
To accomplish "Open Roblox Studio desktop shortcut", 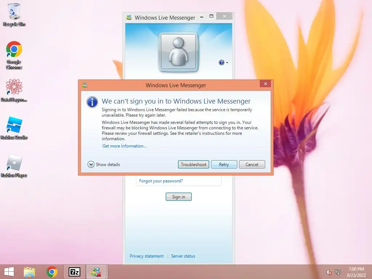I will 14,128.
